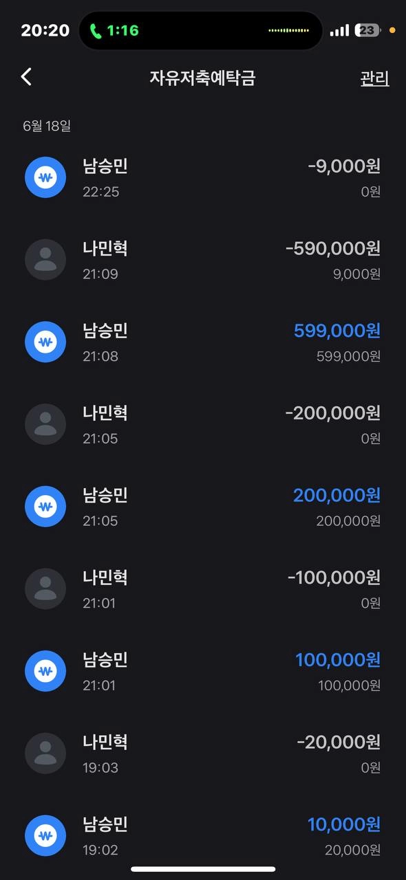
Task: Select the -200,000원 withdrawal row
Action: [x=203, y=424]
